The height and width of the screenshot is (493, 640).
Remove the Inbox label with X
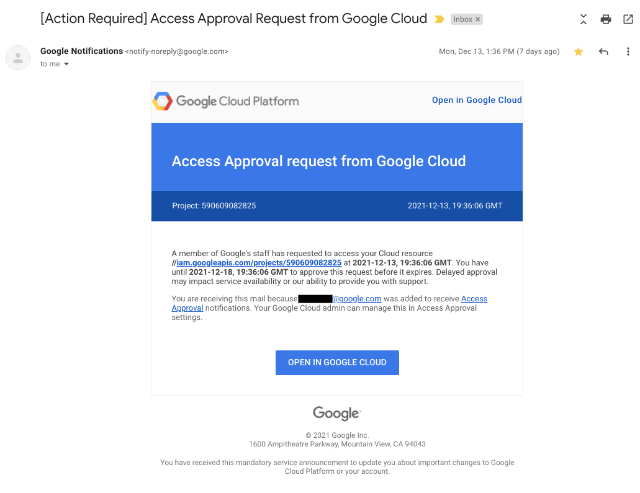477,19
